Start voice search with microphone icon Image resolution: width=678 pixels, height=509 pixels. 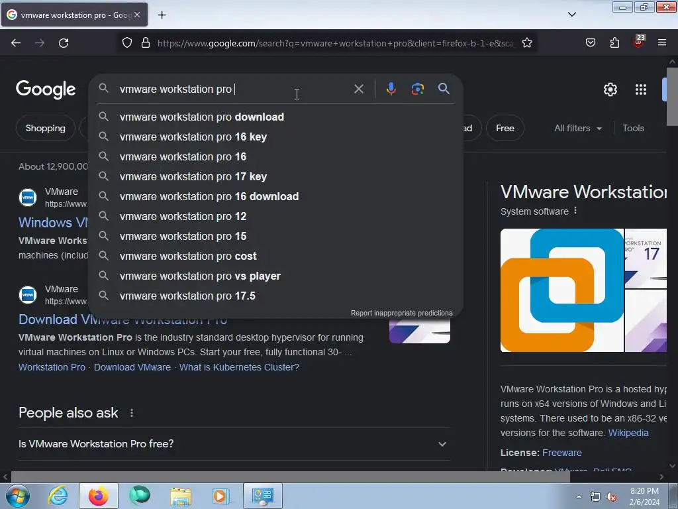[x=391, y=89]
